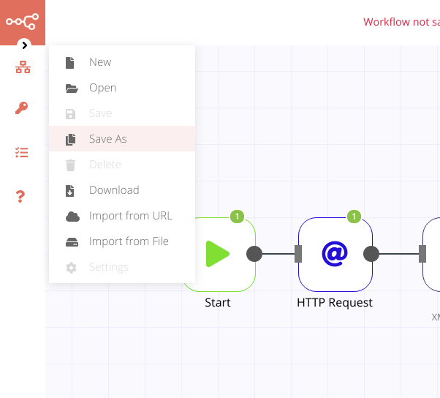Viewport: 440px width, 398px height.
Task: Click the cloud icon beside Import from URL
Action: [72, 217]
